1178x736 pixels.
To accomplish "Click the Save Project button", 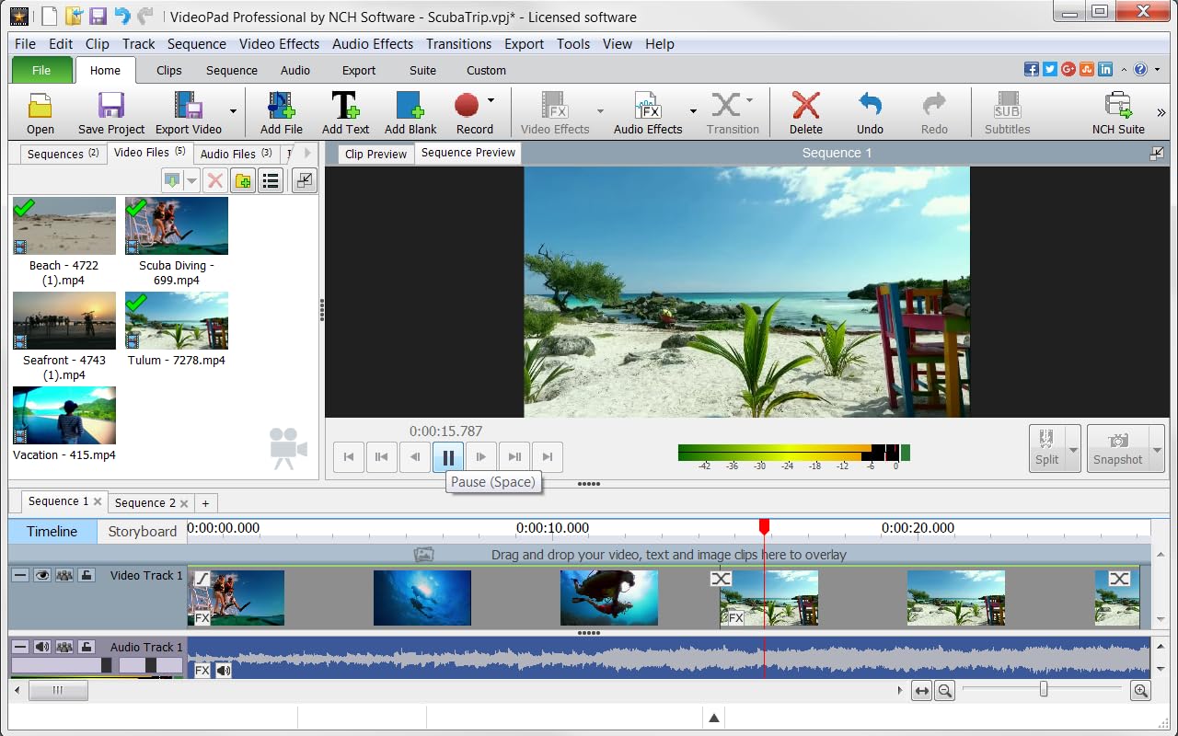I will click(x=110, y=109).
